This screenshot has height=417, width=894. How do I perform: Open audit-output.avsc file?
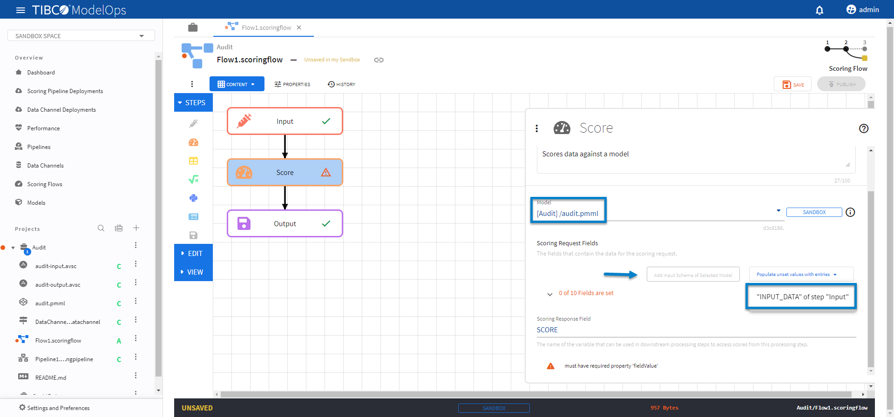pos(58,285)
